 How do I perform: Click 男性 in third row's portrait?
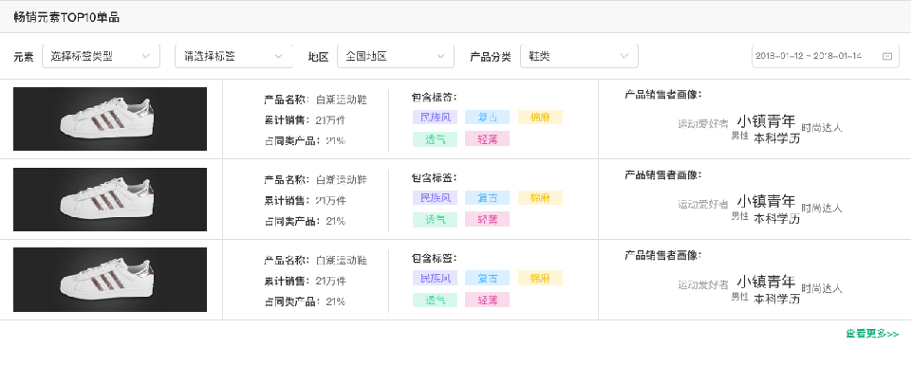(740, 297)
